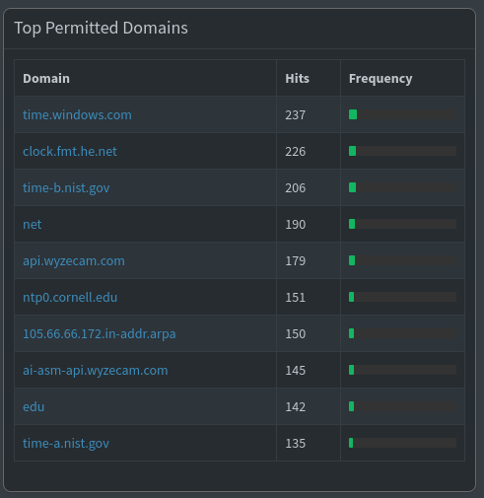Viewport: 484px width, 498px height.
Task: Open the net domain link
Action: click(33, 224)
